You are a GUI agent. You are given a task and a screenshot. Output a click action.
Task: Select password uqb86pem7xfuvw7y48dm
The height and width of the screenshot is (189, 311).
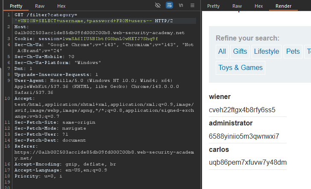coord(248,163)
